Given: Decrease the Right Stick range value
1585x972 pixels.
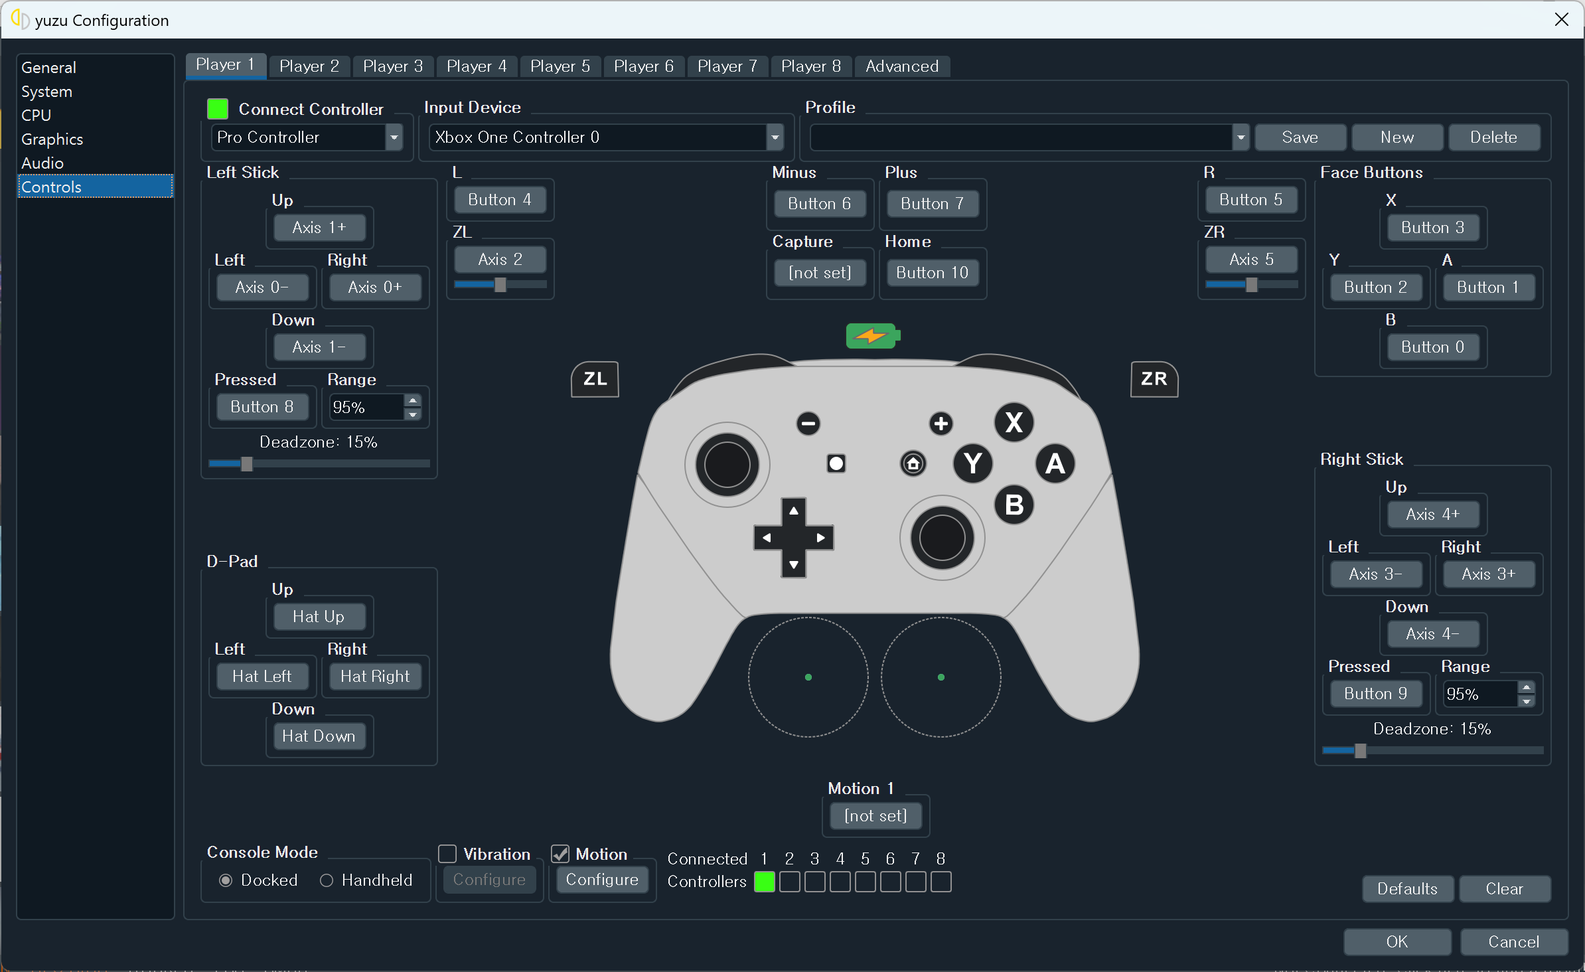Looking at the screenshot, I should [1527, 701].
